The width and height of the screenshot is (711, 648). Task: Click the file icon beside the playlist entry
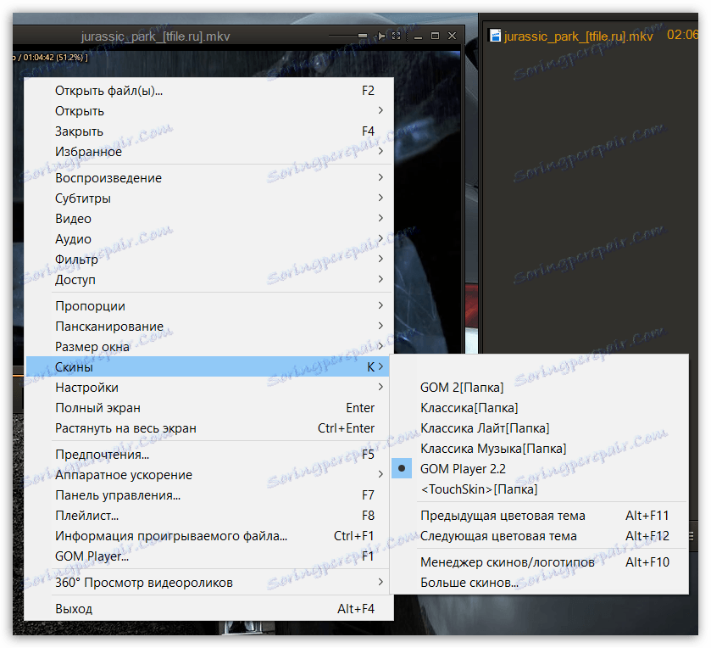coord(495,36)
